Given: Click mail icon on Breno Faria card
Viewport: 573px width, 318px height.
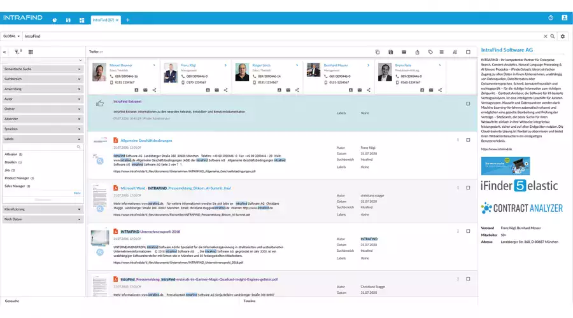Looking at the screenshot, I should [431, 90].
